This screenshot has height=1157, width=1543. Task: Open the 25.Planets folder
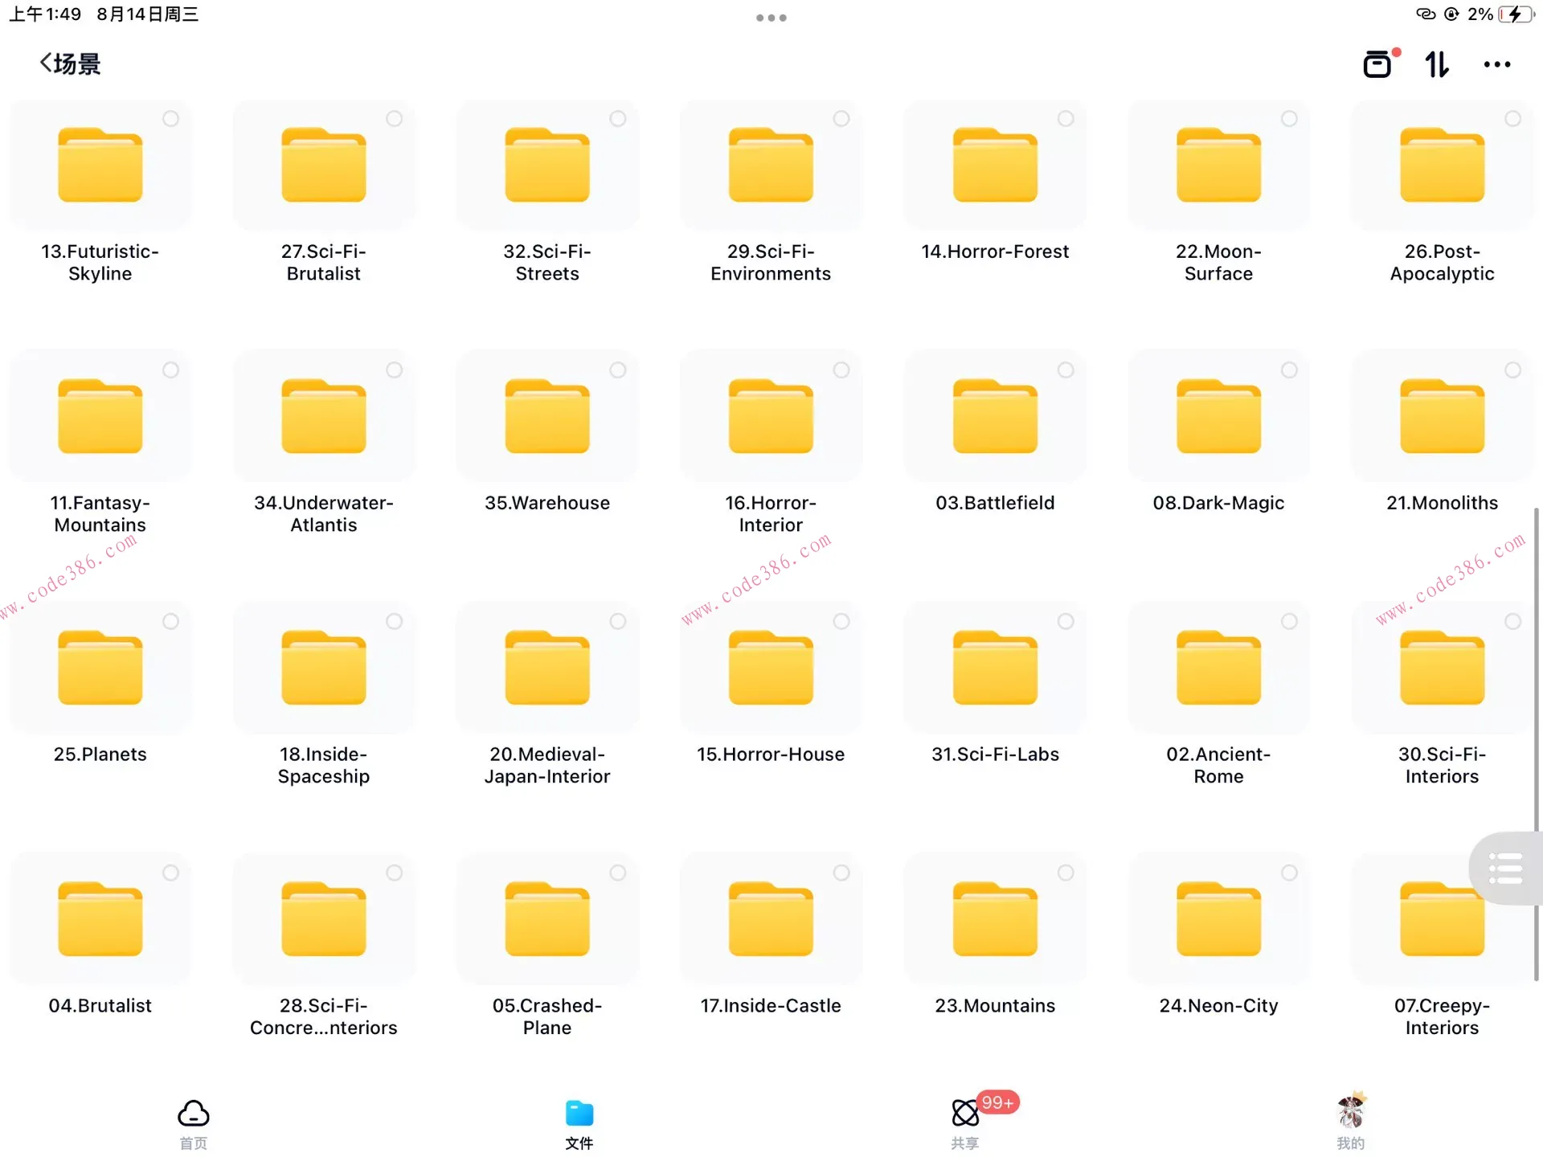[100, 668]
